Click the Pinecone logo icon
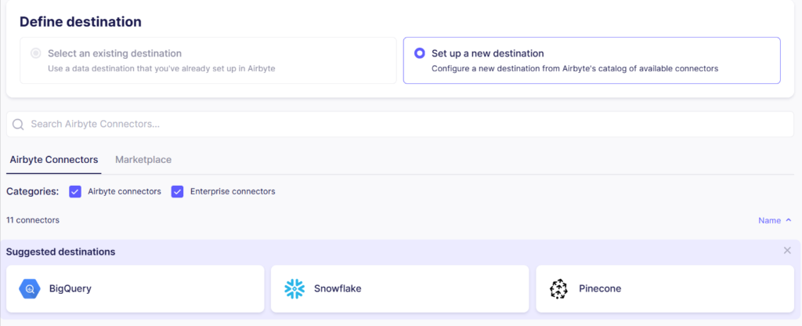 pos(558,288)
